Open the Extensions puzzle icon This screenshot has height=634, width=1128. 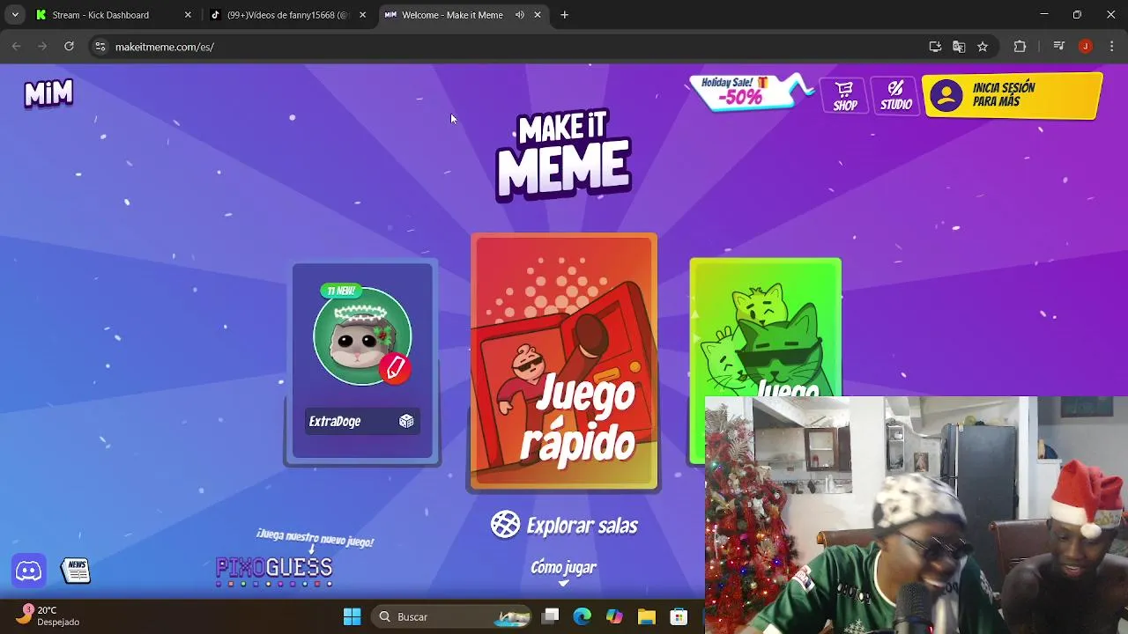pos(1020,47)
